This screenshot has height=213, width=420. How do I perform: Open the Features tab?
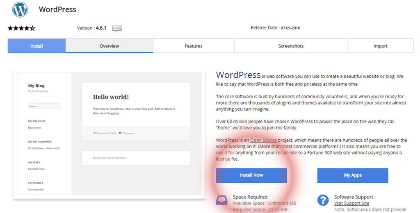pyautogui.click(x=194, y=46)
